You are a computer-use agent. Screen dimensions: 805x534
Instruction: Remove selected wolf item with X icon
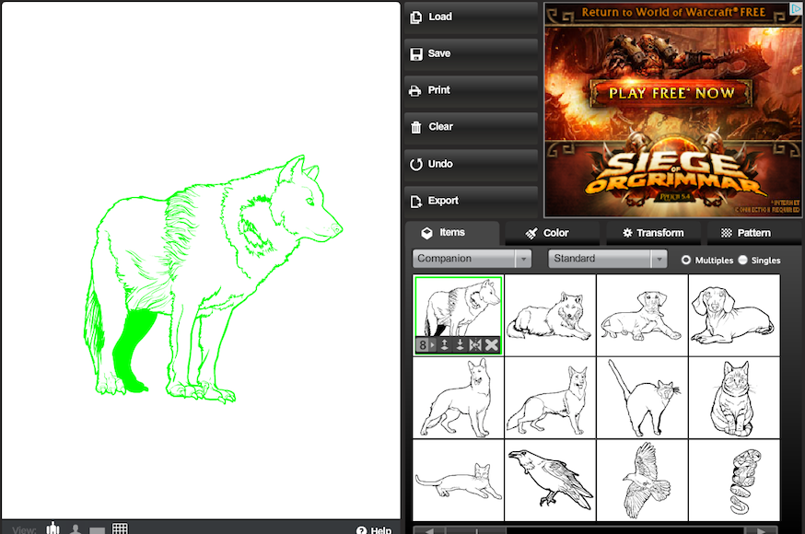[492, 344]
